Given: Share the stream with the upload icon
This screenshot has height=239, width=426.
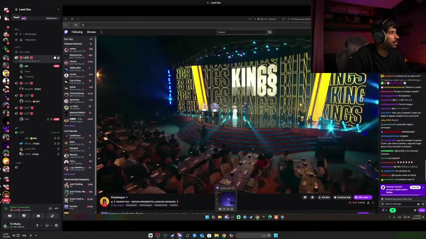Looking at the screenshot, I should [368, 202].
